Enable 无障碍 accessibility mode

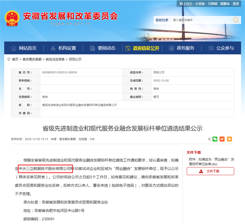click(212, 4)
